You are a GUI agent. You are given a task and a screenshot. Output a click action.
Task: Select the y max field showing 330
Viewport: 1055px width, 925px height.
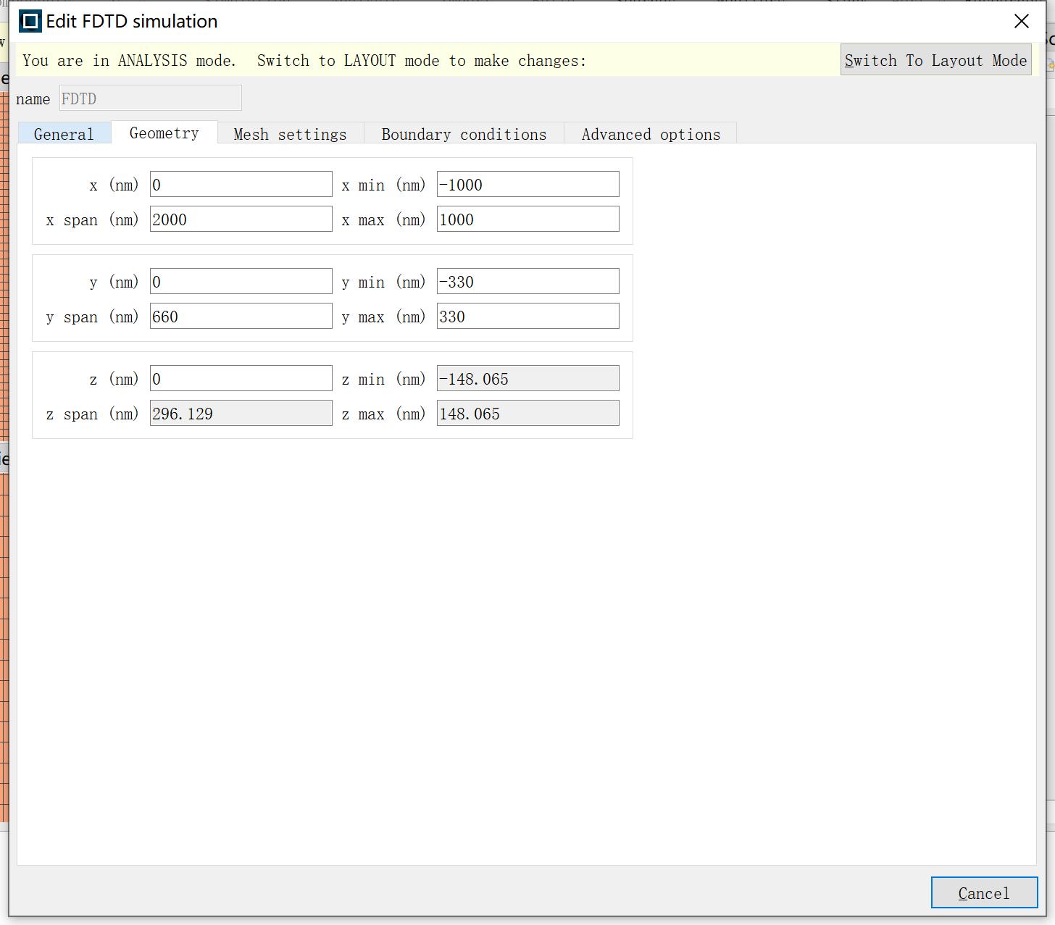point(527,316)
